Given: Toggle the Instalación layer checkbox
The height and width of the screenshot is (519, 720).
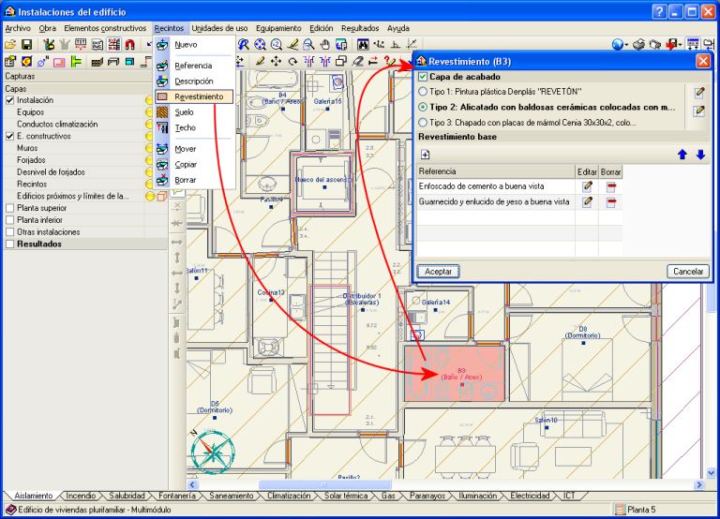Looking at the screenshot, I should click(x=10, y=100).
